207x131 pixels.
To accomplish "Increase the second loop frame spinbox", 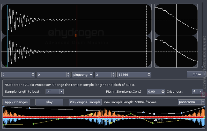I will point(68,73).
